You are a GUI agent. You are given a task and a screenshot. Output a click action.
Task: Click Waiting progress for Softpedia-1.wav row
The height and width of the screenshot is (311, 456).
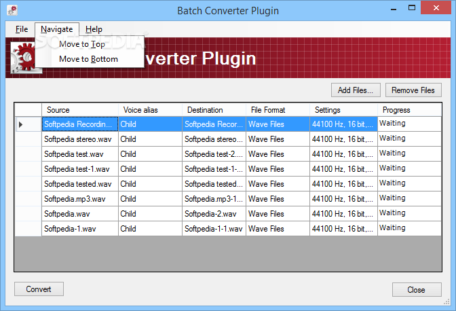pyautogui.click(x=409, y=229)
